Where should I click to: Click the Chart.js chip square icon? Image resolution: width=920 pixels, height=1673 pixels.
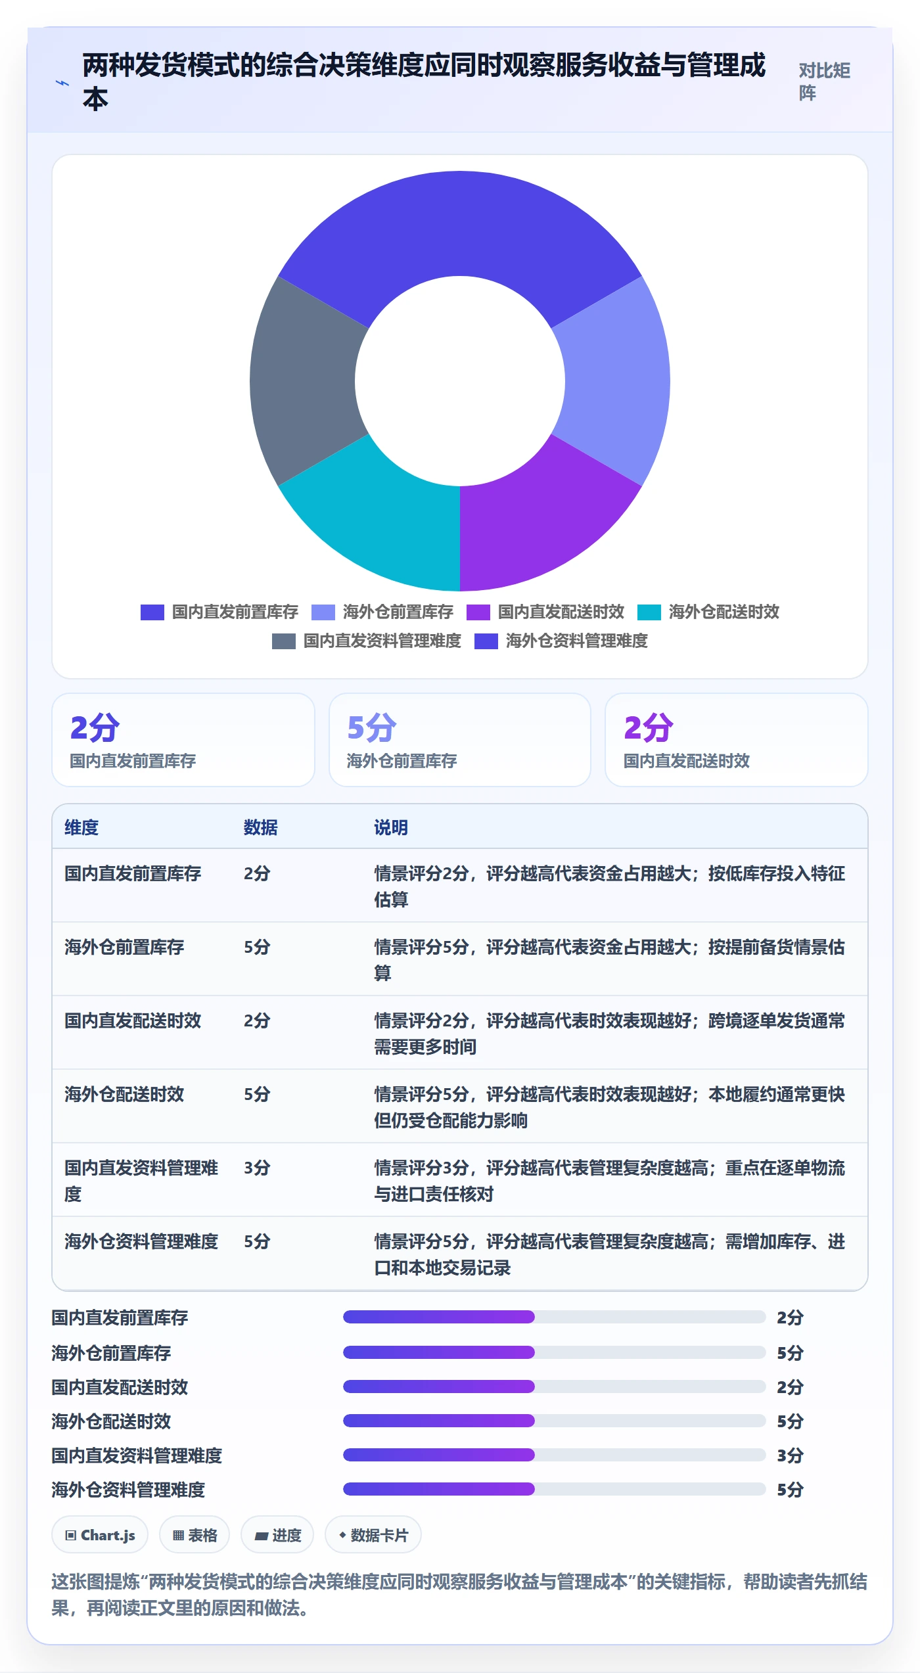(x=70, y=1536)
